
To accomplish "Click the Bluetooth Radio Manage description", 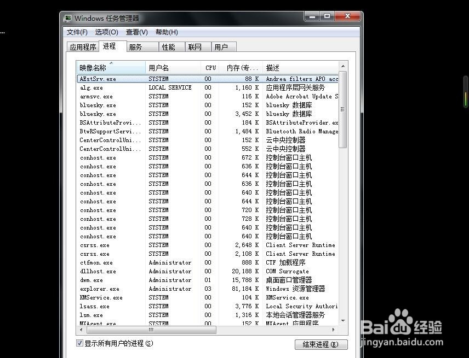I will click(302, 131).
